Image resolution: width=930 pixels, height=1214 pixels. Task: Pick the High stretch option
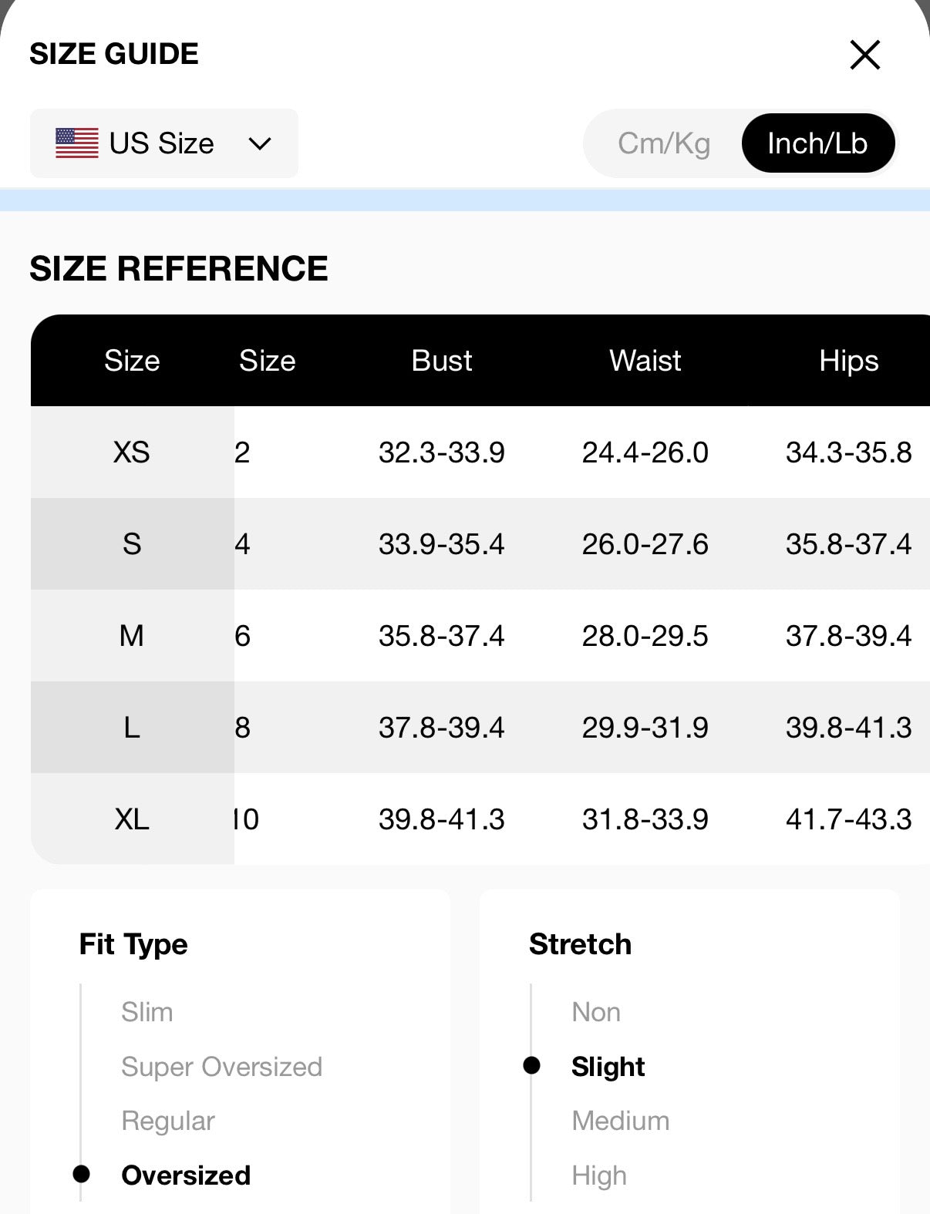pos(599,1175)
